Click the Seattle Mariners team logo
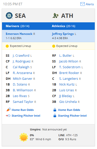 (9, 16)
